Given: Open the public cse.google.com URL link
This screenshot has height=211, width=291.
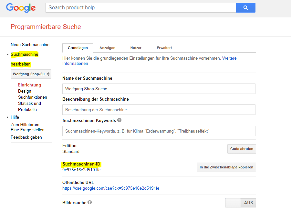Looking at the screenshot, I should click(x=110, y=188).
